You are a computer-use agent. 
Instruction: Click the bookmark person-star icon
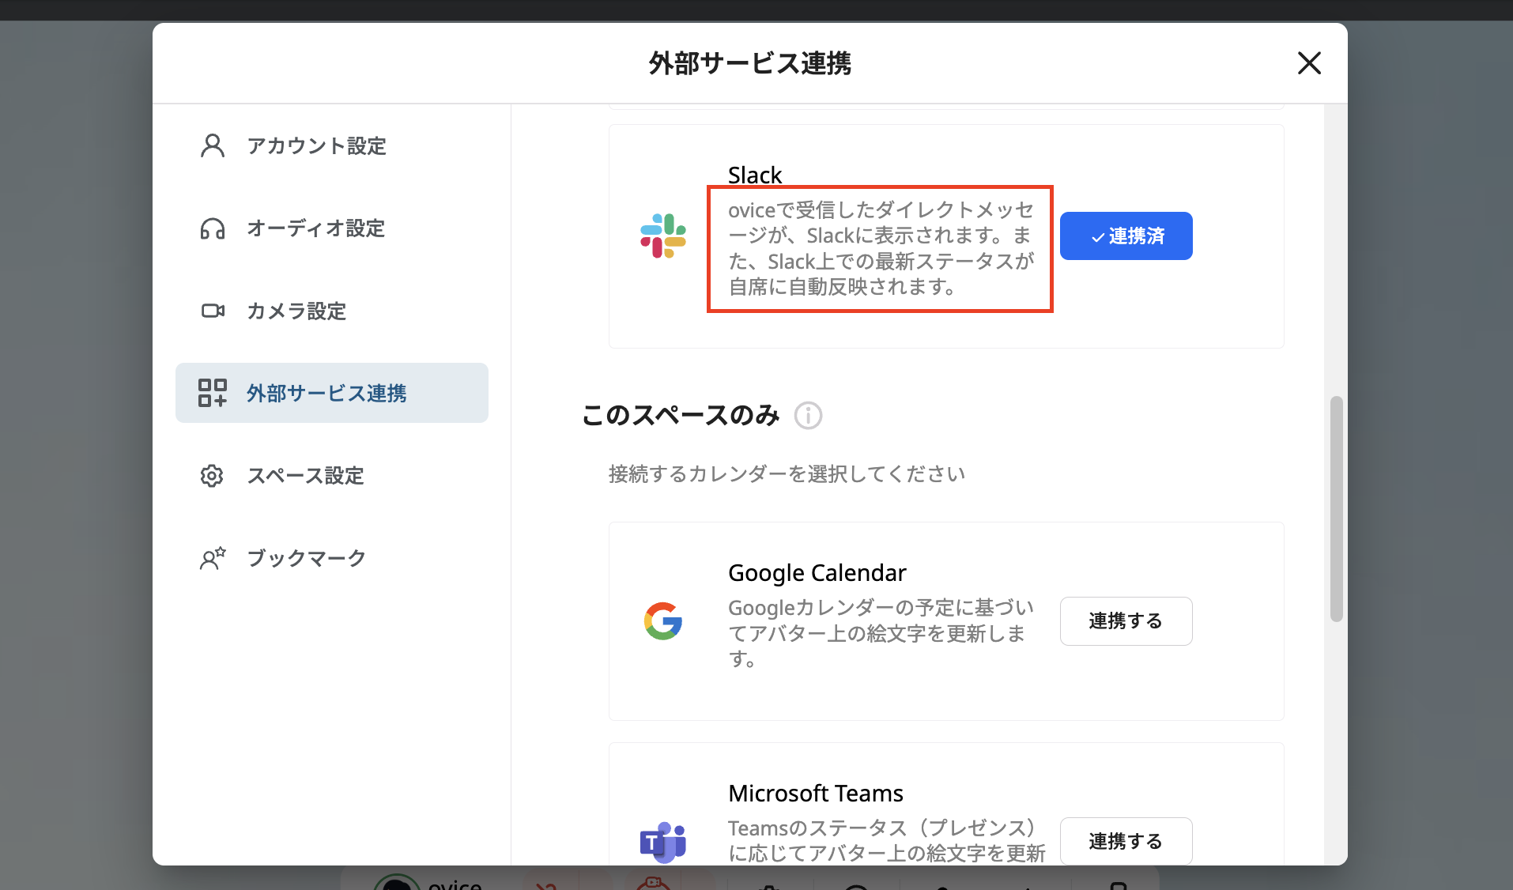point(213,558)
